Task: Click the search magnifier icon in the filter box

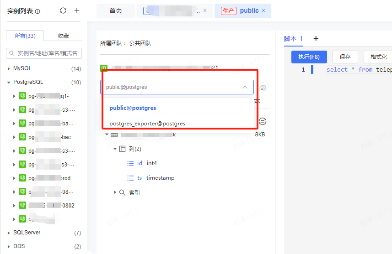Action: [x=11, y=53]
